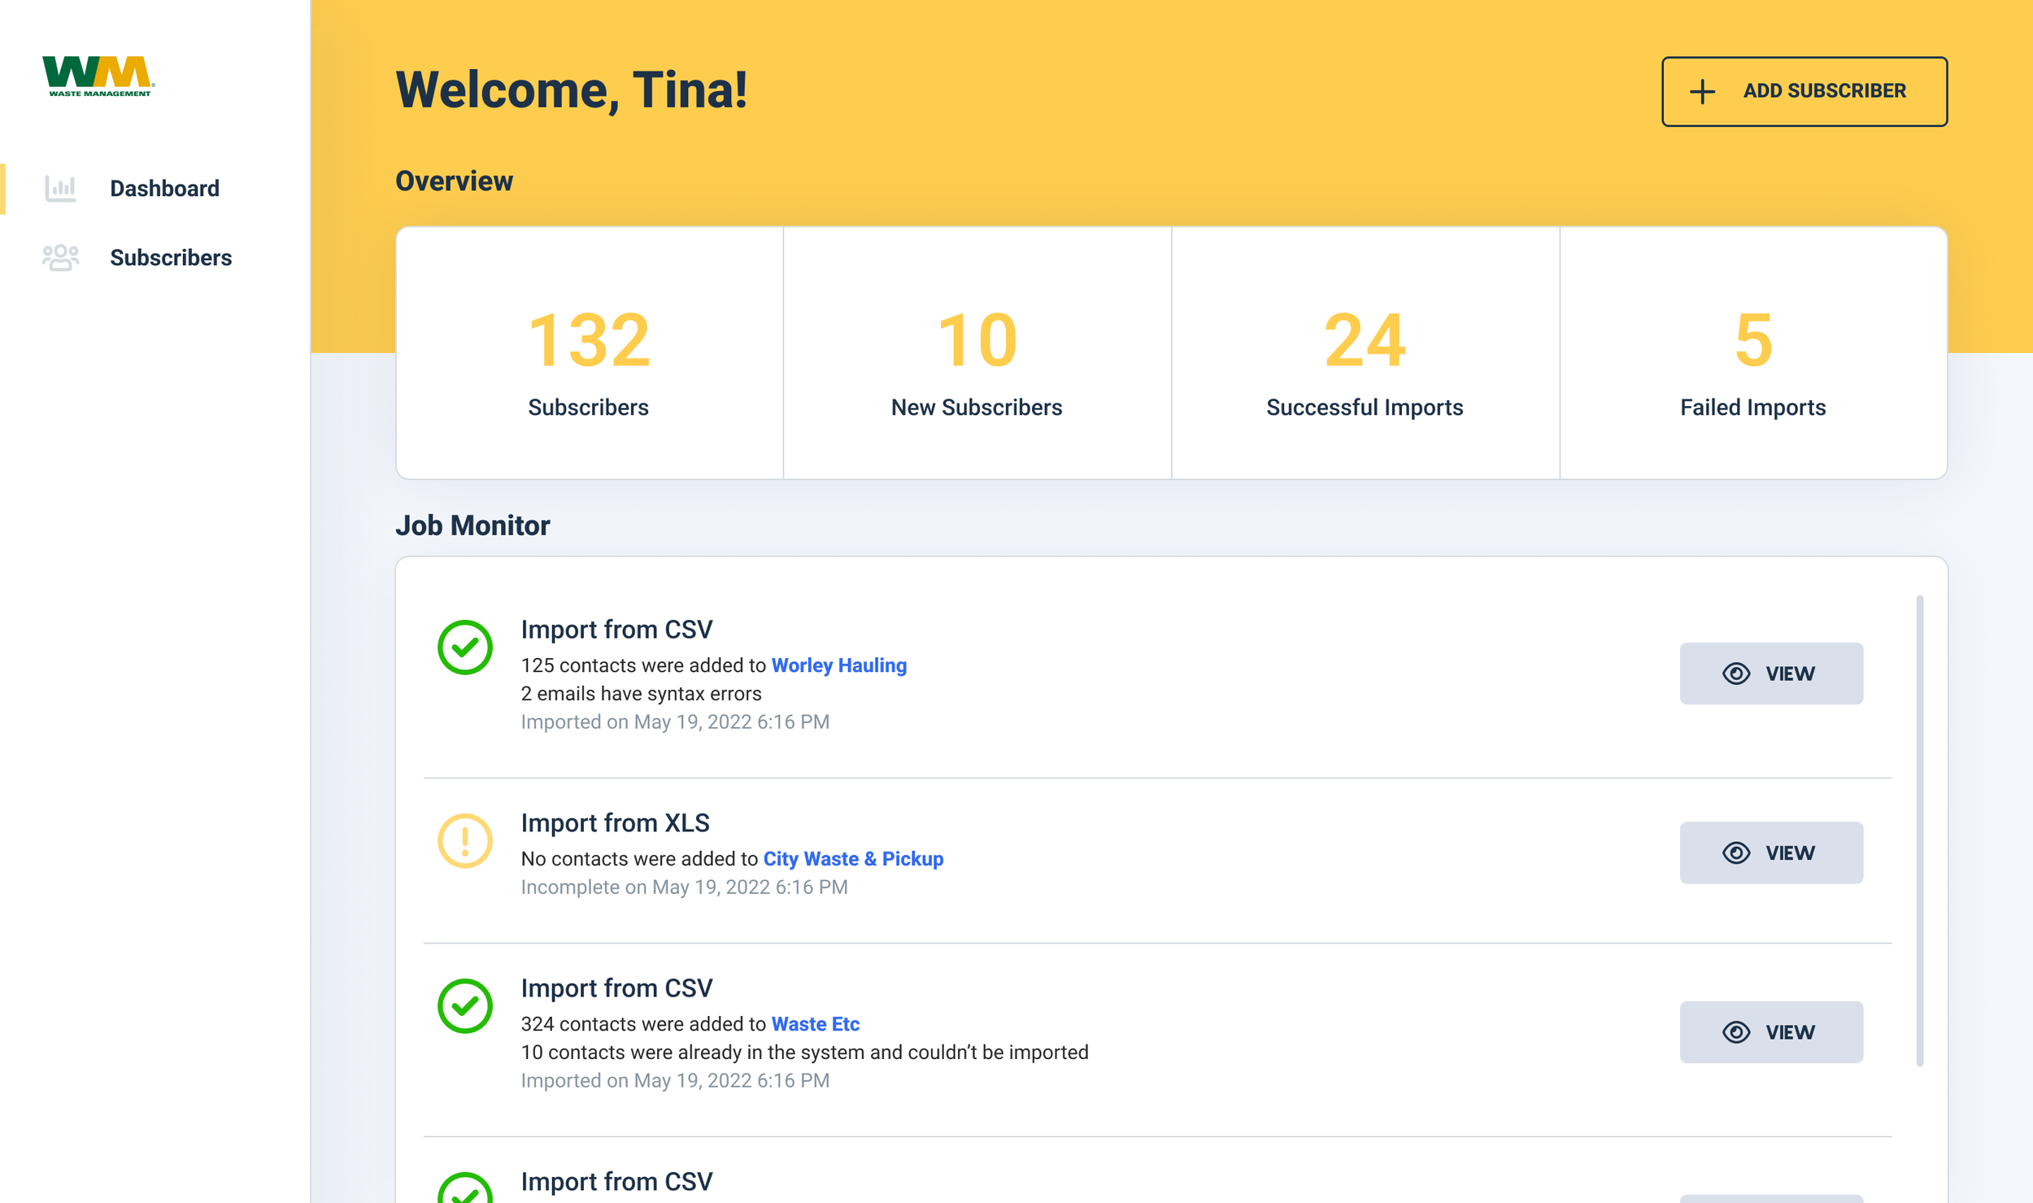Click the plus icon in Add Subscriber
The width and height of the screenshot is (2033, 1203).
(x=1702, y=91)
